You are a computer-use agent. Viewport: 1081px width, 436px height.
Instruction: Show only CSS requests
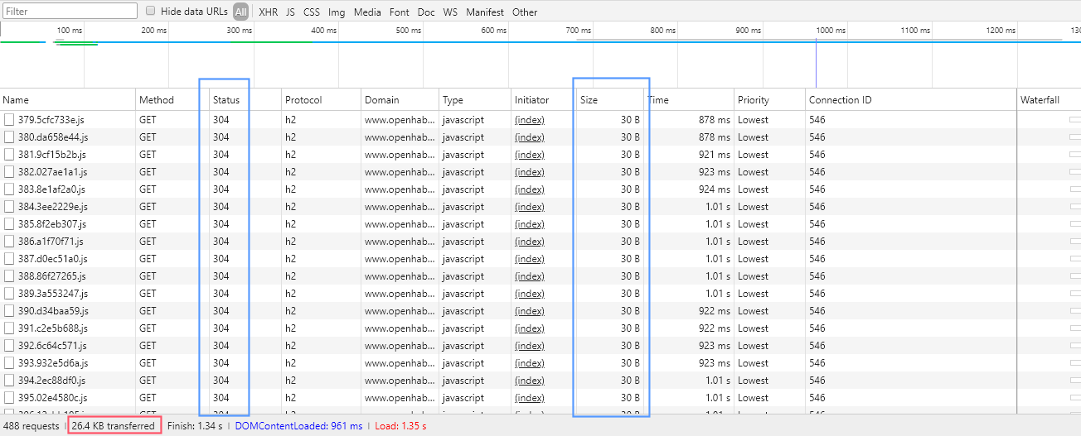(x=311, y=12)
